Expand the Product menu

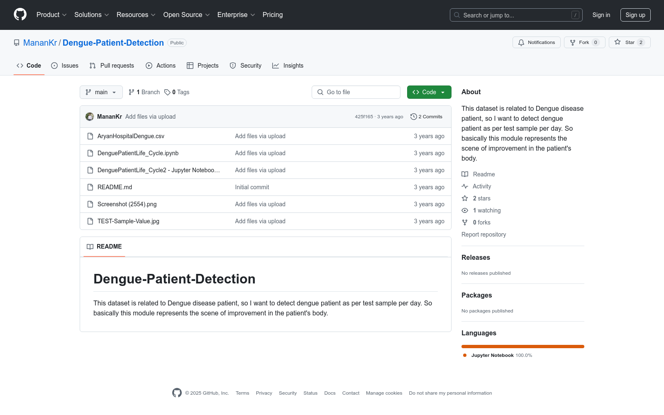click(51, 15)
